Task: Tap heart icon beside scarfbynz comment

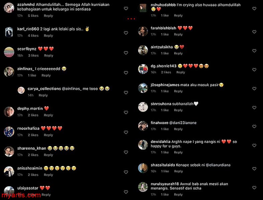Action: pyautogui.click(x=126, y=53)
